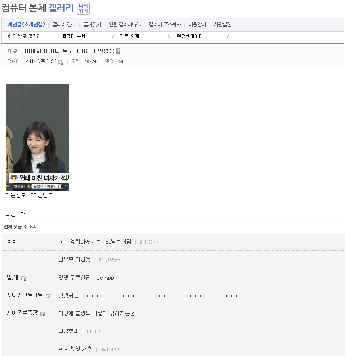Open 차단설정 block settings
This screenshot has height=356, width=345.
pos(222,25)
